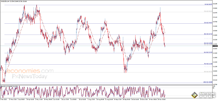Viewport: 218px width, 101px height.
Task: Select the 100.0 Fibonacci level label
Action: 208,82
